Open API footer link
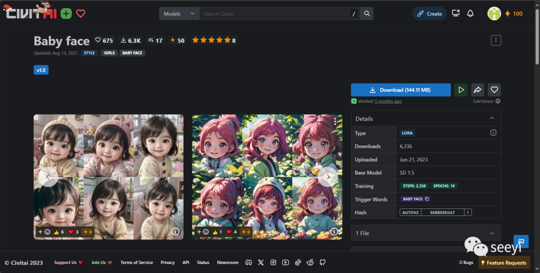Image resolution: width=540 pixels, height=273 pixels. pyautogui.click(x=186, y=262)
